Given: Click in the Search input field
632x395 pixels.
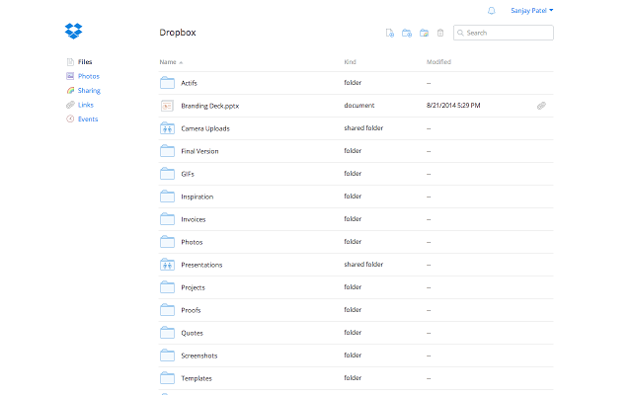Looking at the screenshot, I should coord(503,33).
